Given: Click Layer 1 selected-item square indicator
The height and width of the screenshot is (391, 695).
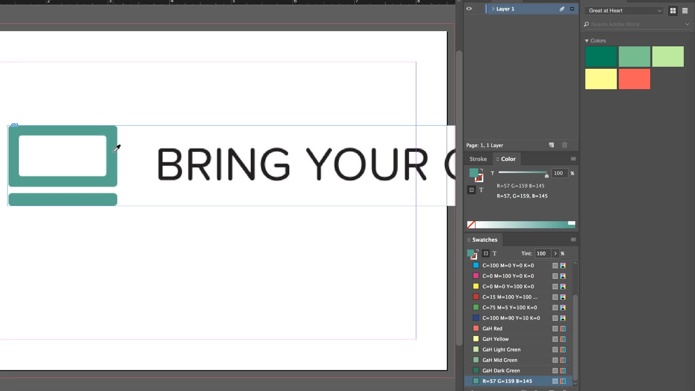Looking at the screenshot, I should coord(572,9).
